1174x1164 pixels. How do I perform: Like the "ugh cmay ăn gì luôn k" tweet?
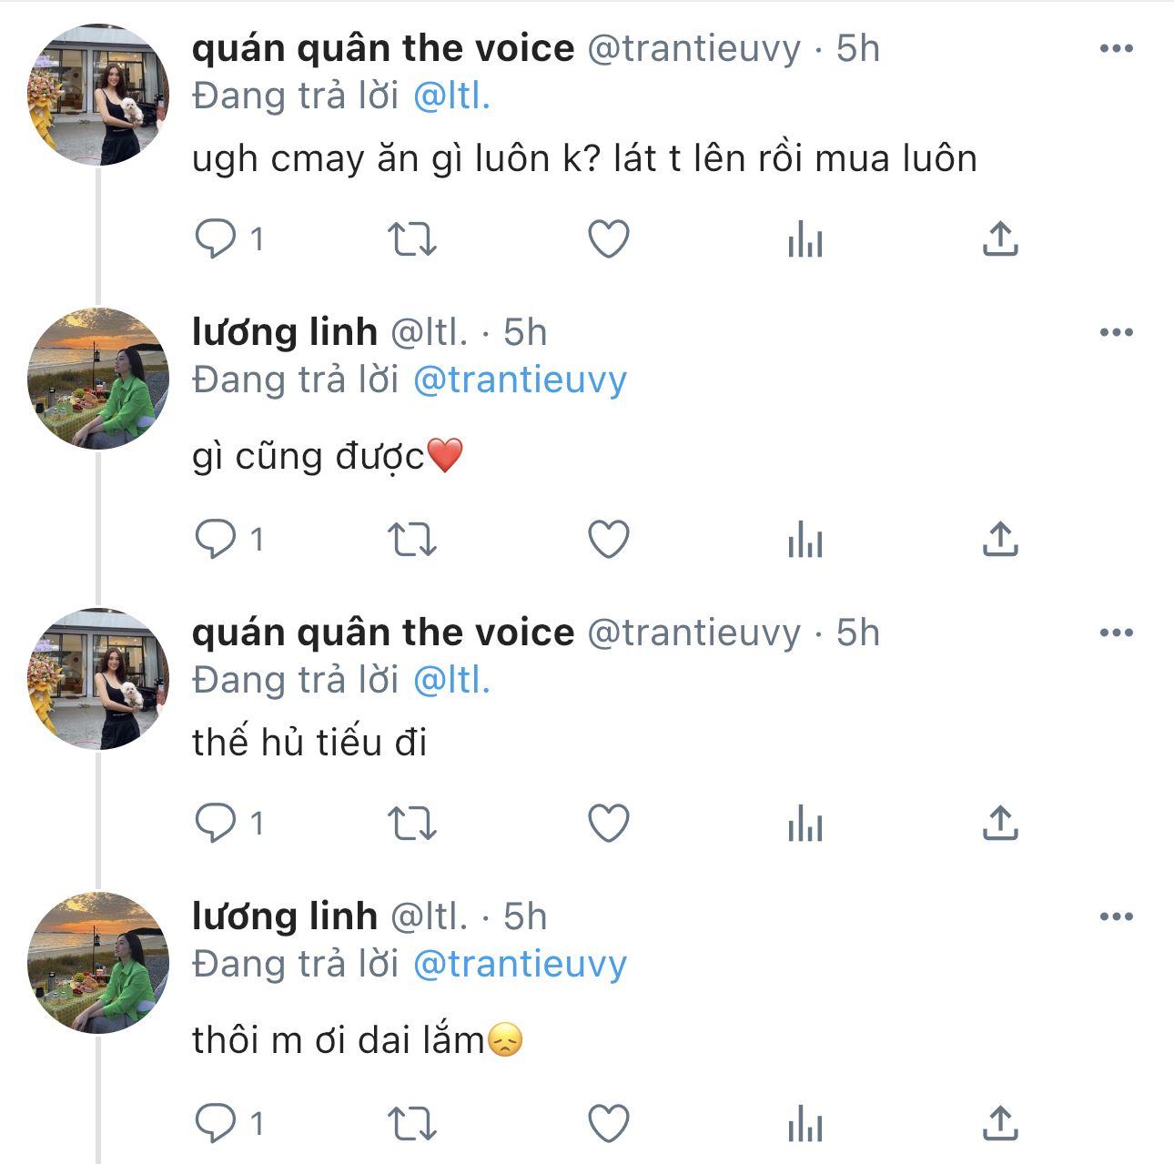coord(609,239)
